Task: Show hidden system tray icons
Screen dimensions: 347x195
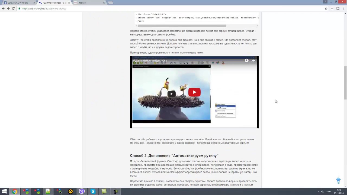Action: tap(318, 192)
